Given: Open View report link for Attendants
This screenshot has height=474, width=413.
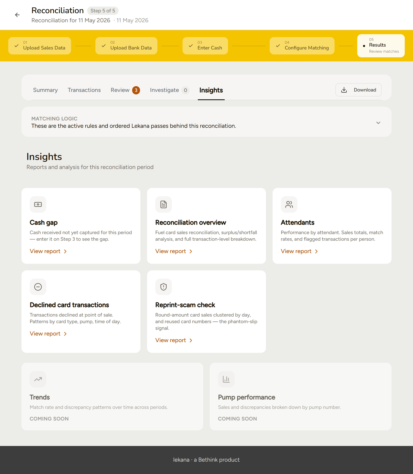Looking at the screenshot, I should tap(299, 251).
